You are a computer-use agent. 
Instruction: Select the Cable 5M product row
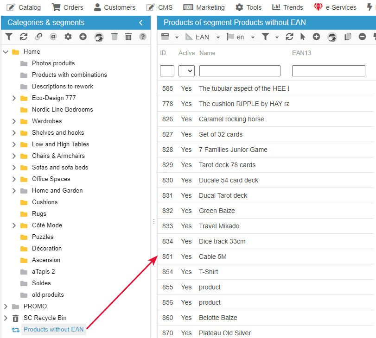click(x=213, y=257)
